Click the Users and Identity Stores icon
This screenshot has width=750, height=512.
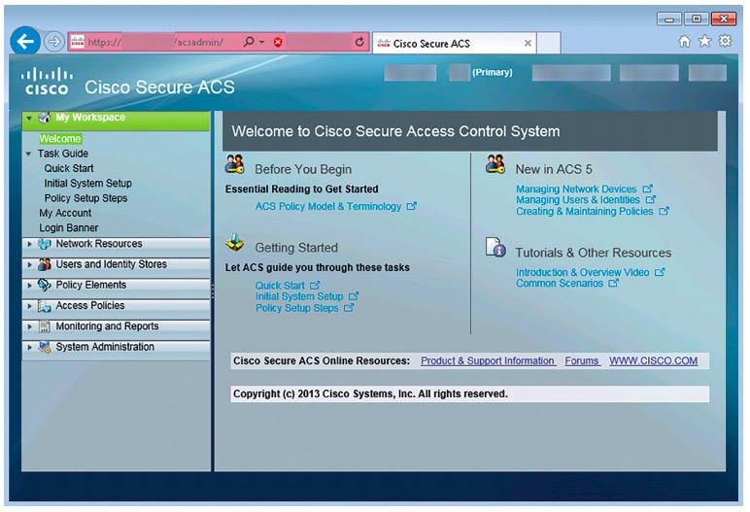point(44,264)
